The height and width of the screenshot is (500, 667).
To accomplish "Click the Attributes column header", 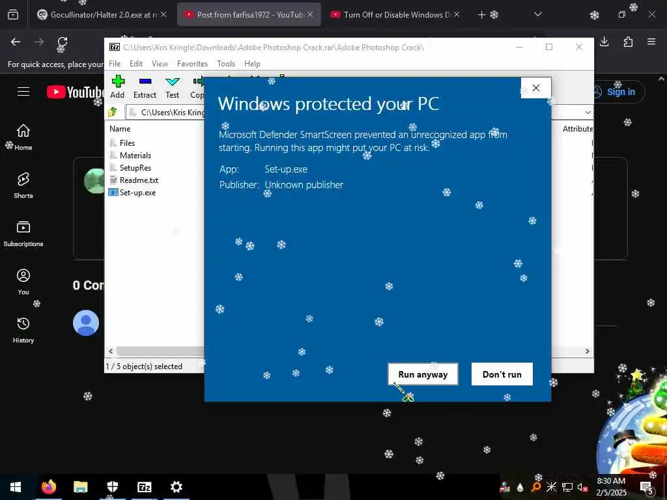I will [x=578, y=128].
